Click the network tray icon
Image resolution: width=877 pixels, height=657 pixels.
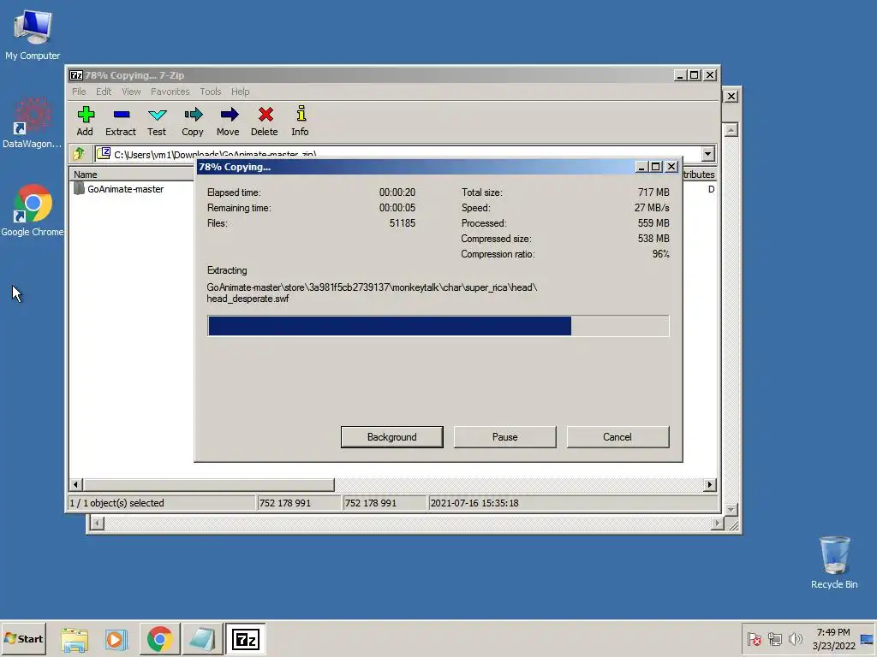tap(774, 639)
